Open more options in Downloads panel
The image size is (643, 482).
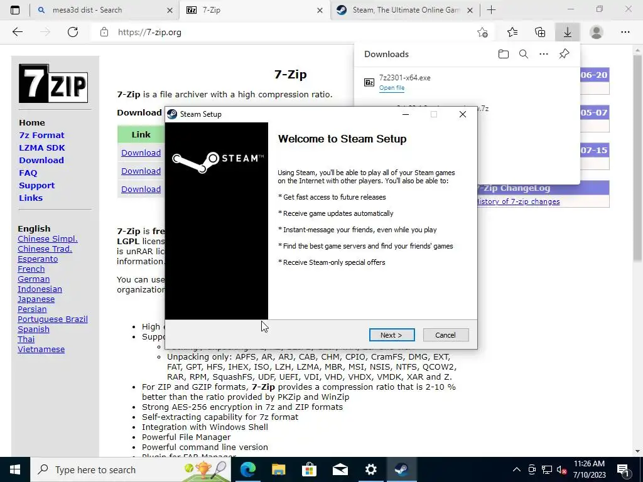pos(543,54)
